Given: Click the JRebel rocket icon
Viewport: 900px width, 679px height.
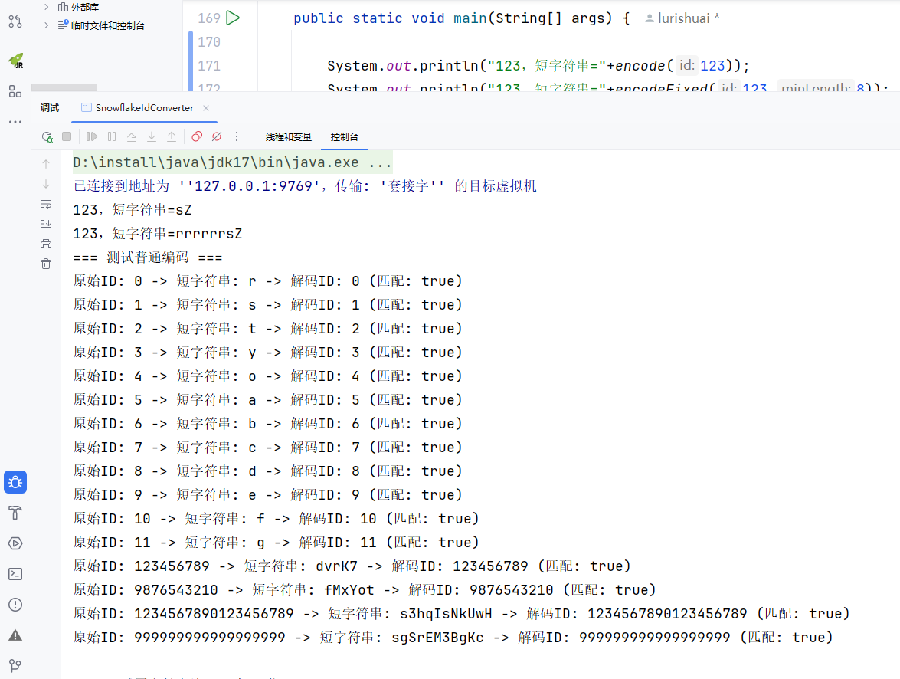Looking at the screenshot, I should point(15,61).
